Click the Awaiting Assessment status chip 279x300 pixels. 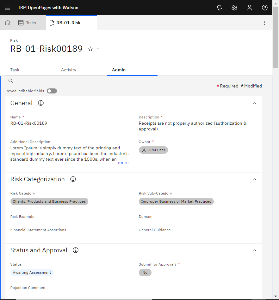click(32, 272)
